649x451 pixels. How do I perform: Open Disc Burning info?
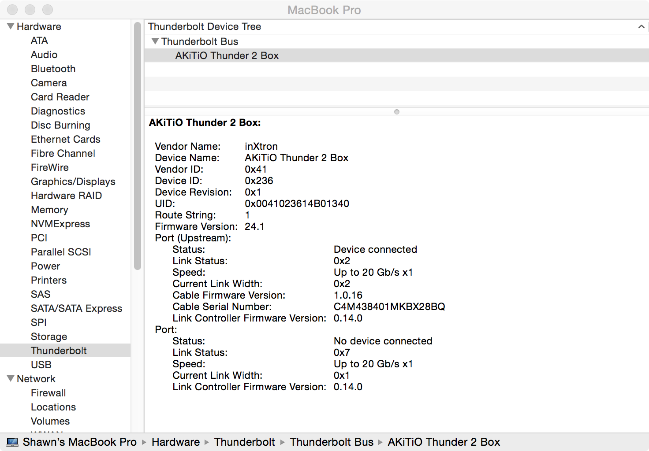(x=60, y=125)
